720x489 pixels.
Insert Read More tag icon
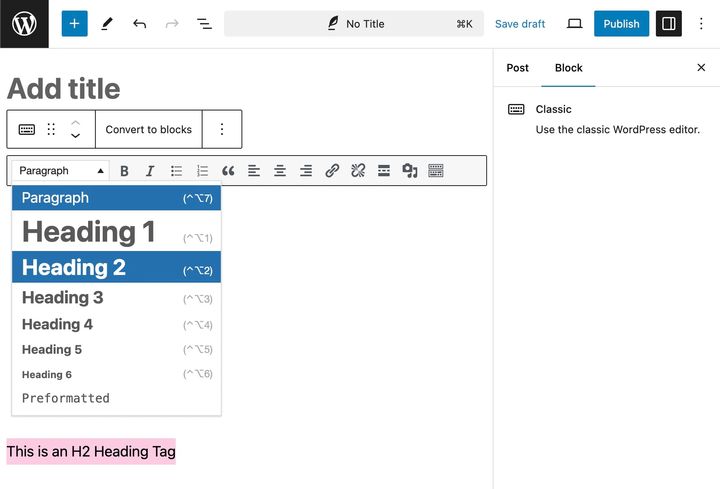384,171
